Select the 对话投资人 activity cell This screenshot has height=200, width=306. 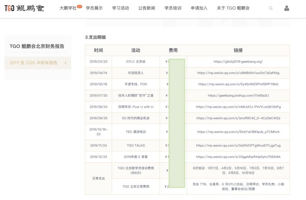point(136,73)
